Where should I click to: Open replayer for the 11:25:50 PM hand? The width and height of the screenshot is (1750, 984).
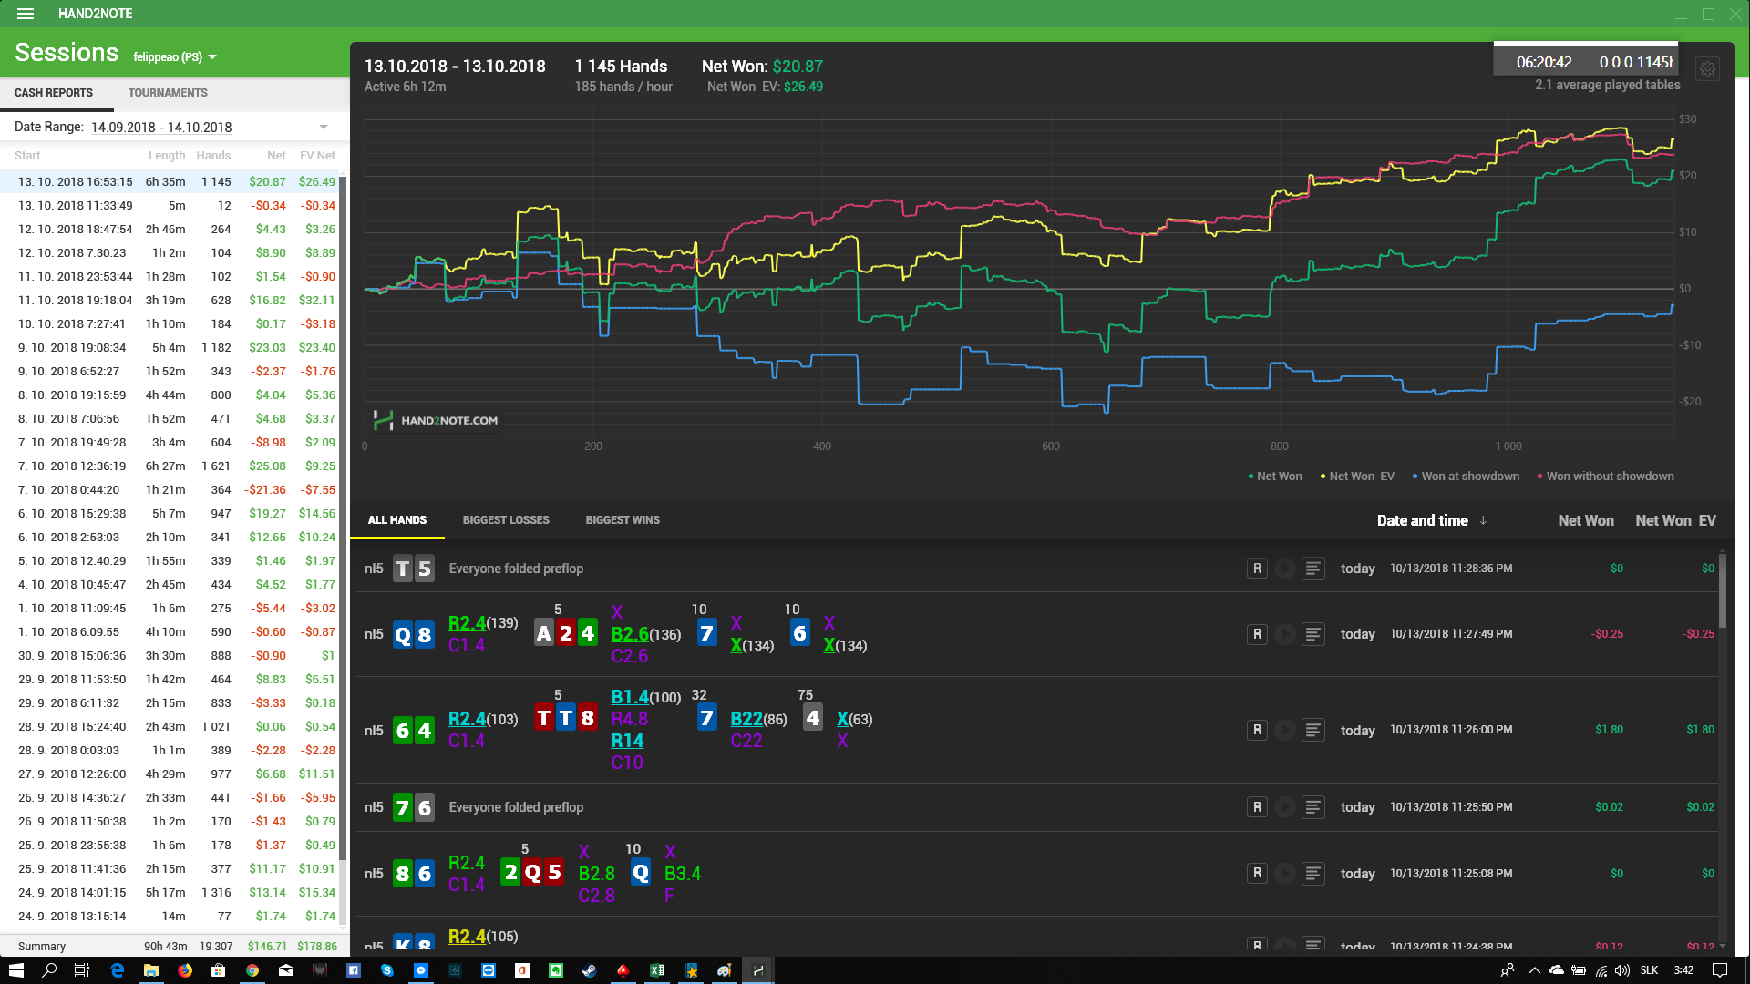click(1257, 807)
